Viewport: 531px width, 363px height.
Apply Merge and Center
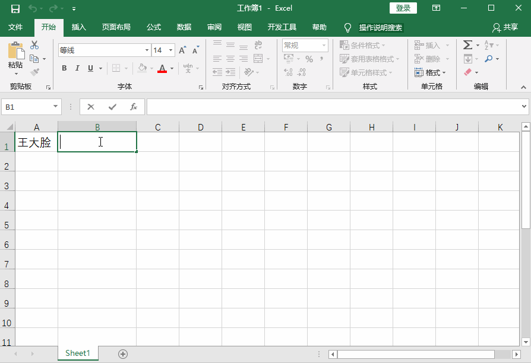tap(258, 58)
